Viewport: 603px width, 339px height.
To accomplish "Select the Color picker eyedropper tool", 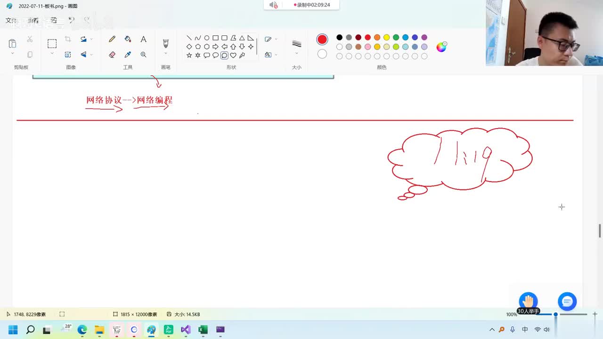I will click(128, 55).
